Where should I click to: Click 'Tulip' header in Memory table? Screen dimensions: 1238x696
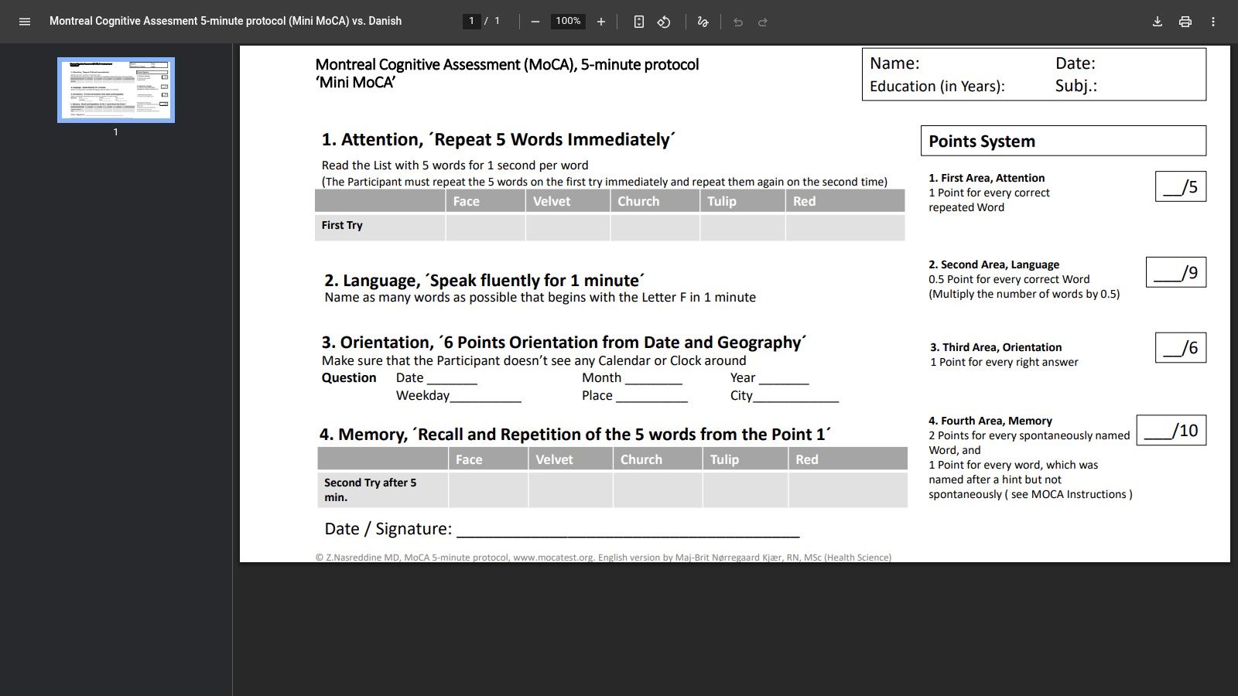724,459
